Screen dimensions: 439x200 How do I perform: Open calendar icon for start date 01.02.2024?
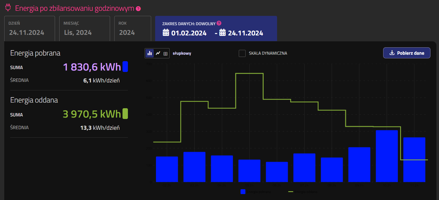tap(166, 33)
